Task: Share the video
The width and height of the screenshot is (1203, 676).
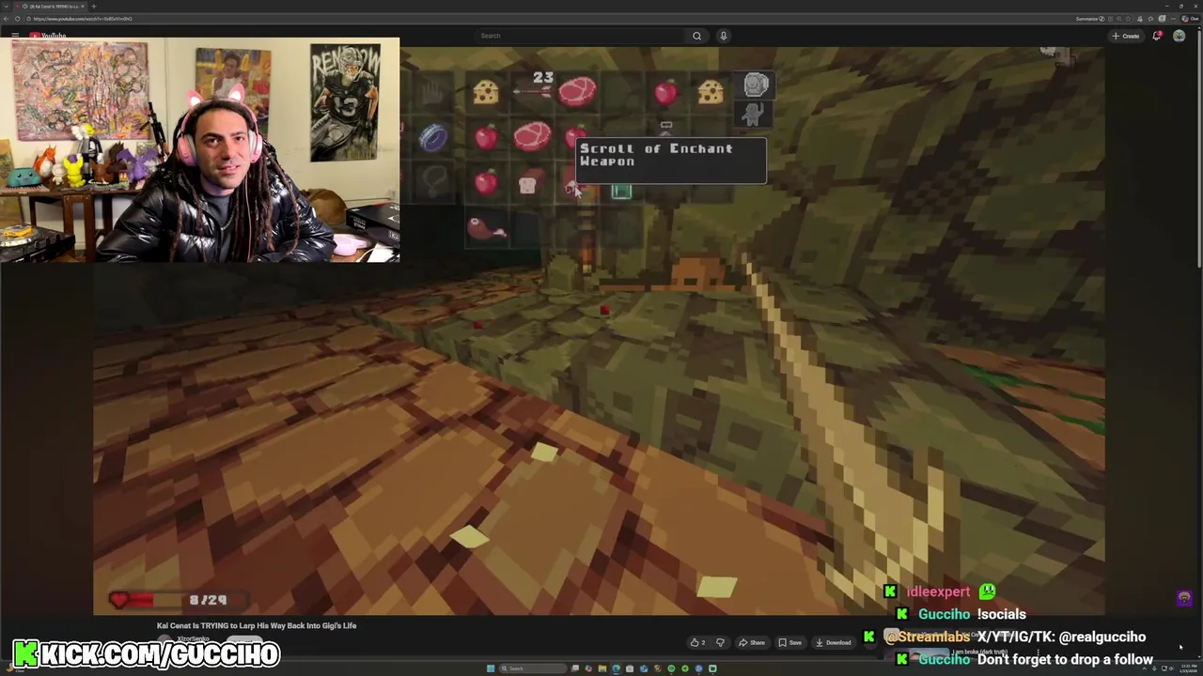Action: [752, 642]
